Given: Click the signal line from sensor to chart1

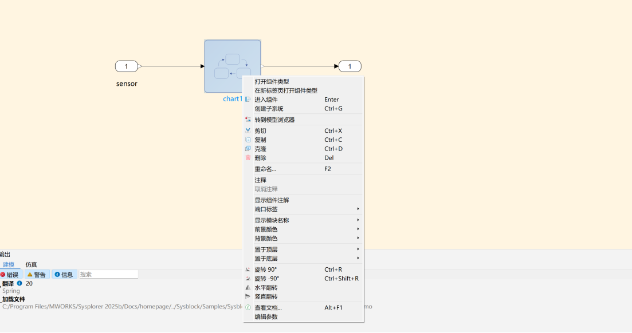Looking at the screenshot, I should point(171,66).
